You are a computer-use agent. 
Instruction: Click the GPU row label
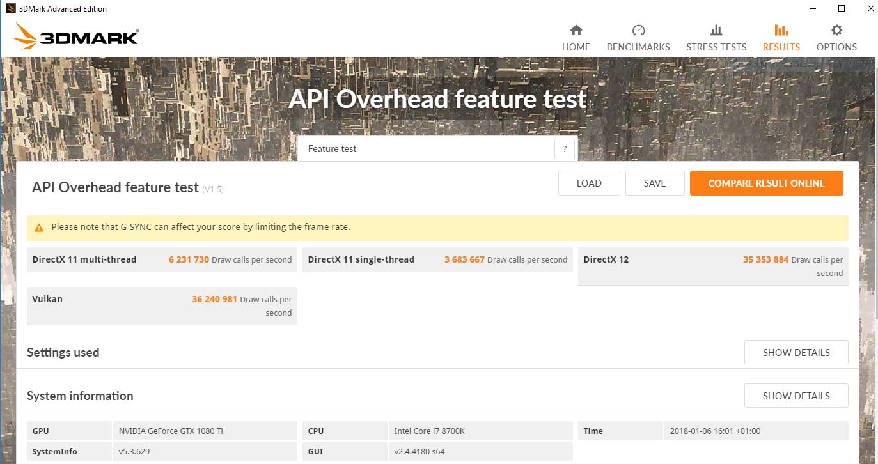pyautogui.click(x=40, y=431)
